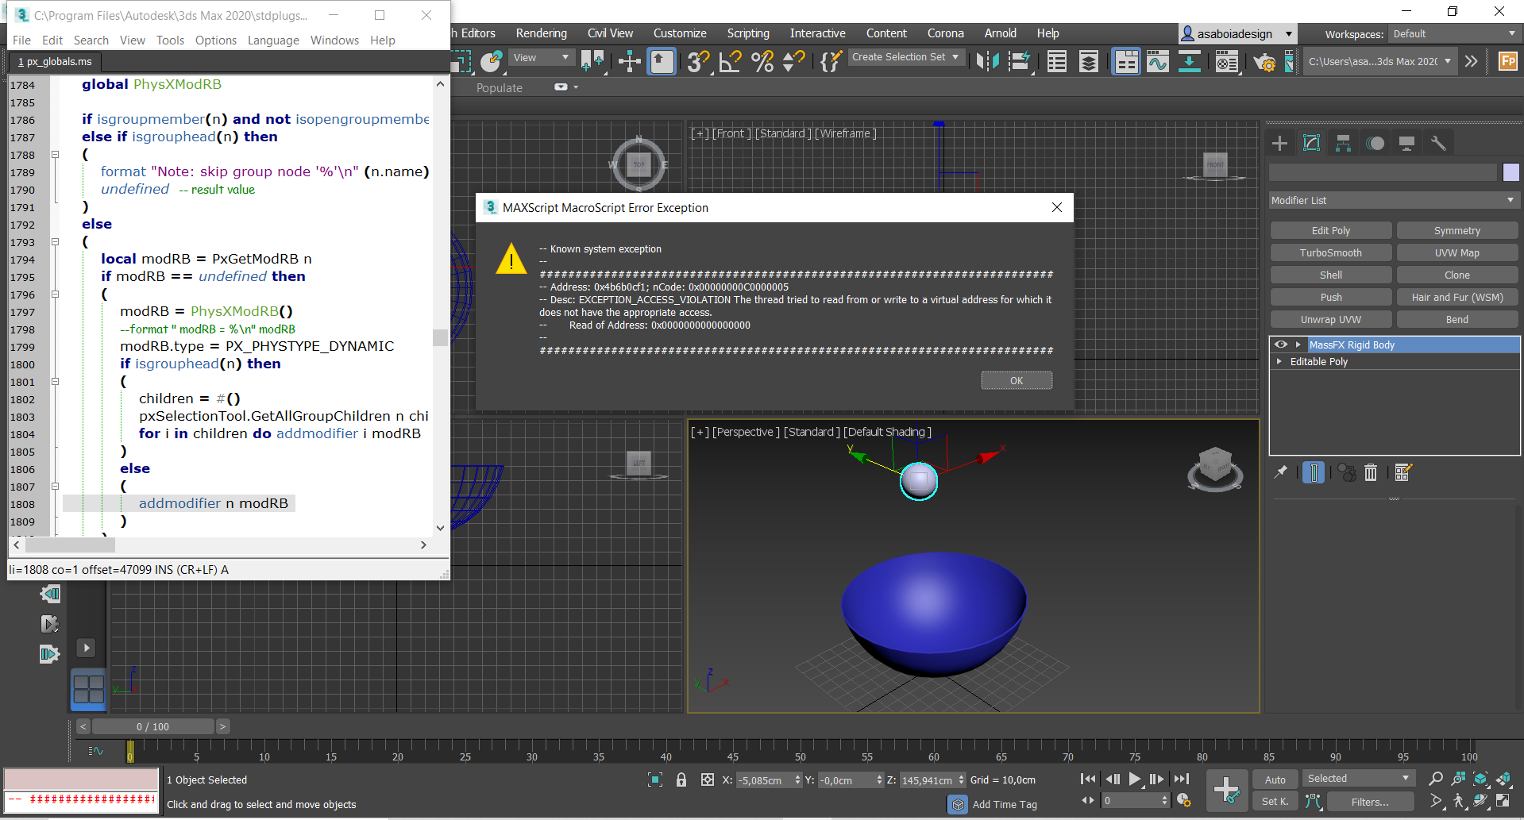Click the TurboSmooth modifier button

point(1331,253)
